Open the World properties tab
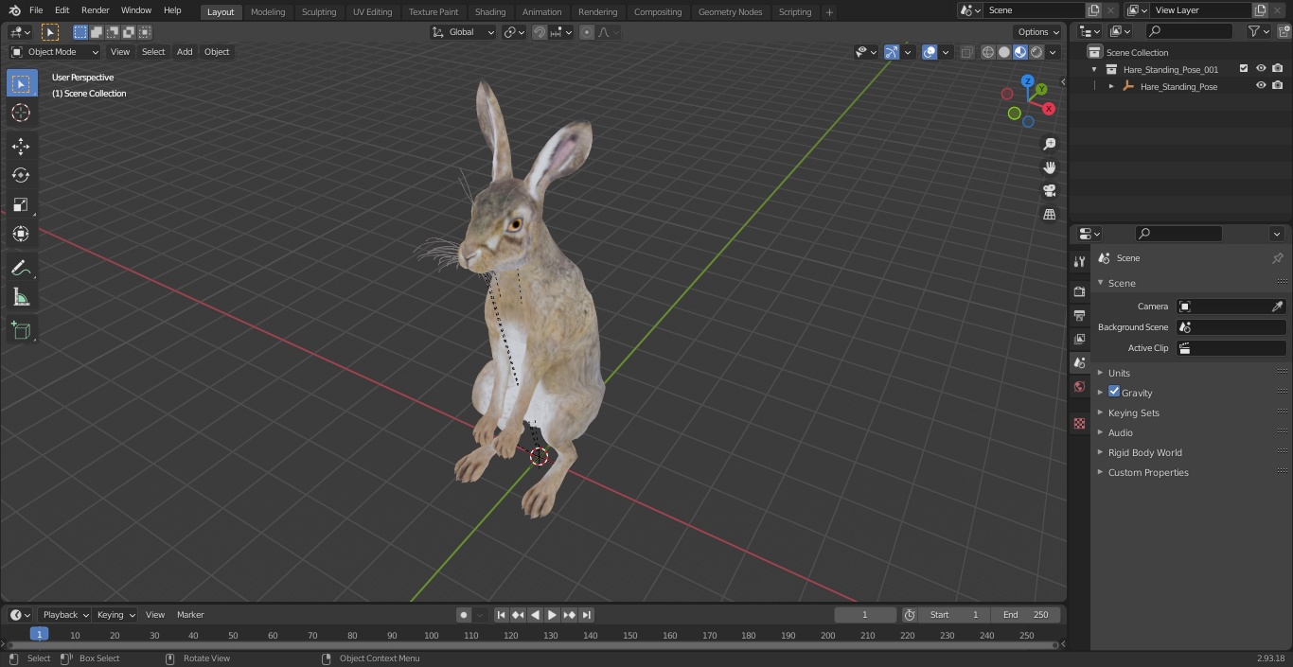The width and height of the screenshot is (1293, 667). [1079, 386]
